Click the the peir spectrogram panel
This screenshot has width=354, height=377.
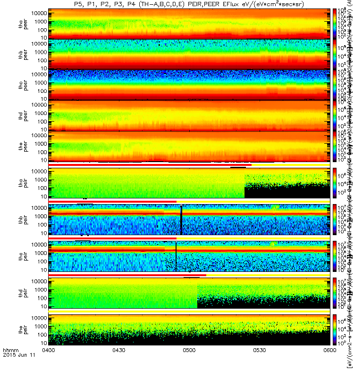[189, 329]
